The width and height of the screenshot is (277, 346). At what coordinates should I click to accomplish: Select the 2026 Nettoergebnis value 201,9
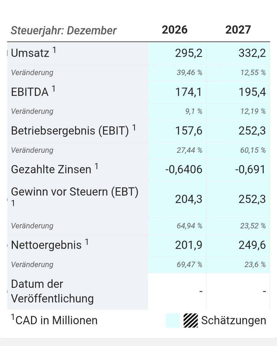189,245
